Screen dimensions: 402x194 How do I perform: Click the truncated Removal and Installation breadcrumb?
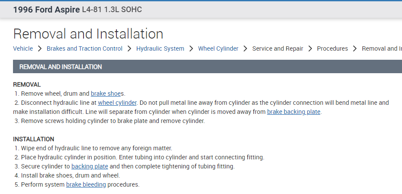point(382,48)
